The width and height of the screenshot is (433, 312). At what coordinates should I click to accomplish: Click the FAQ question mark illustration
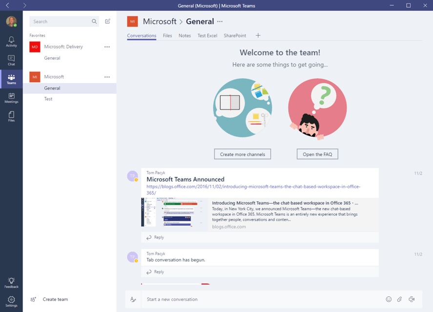tap(318, 109)
